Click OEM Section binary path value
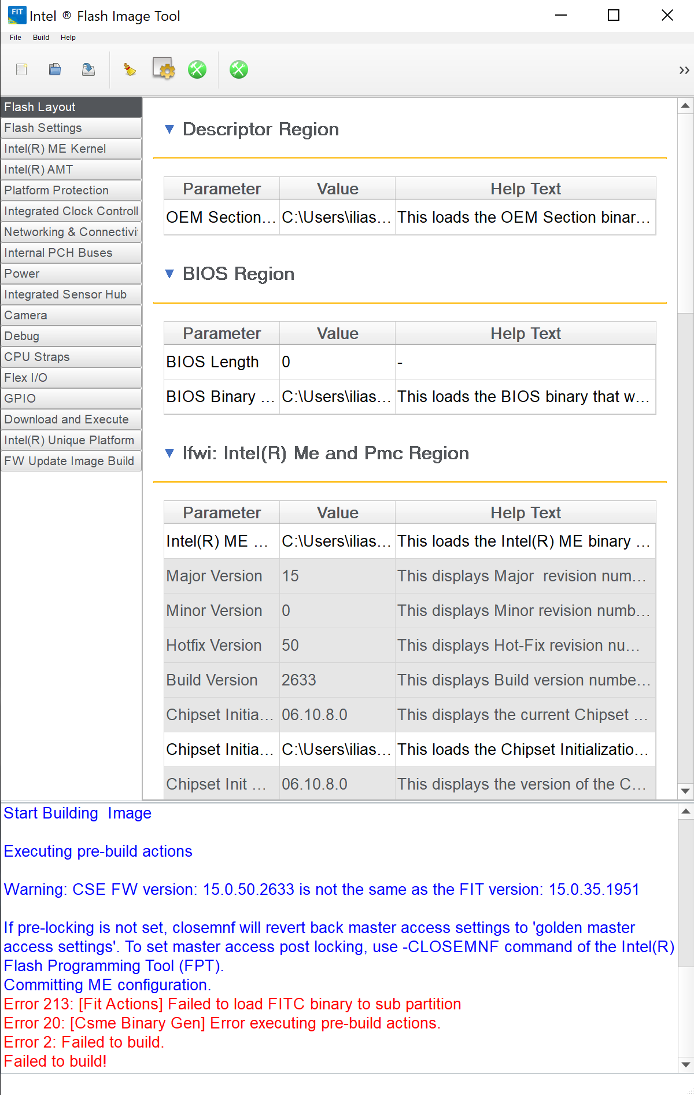This screenshot has height=1095, width=694. click(x=337, y=217)
